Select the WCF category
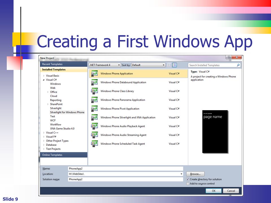Screen dimensions: 271x203 (x=53, y=120)
